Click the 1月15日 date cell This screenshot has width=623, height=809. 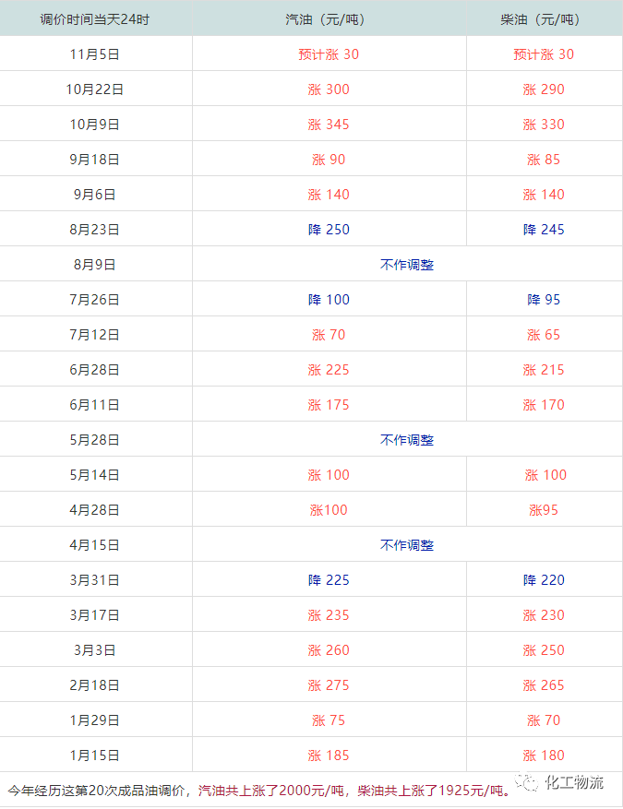pos(95,755)
